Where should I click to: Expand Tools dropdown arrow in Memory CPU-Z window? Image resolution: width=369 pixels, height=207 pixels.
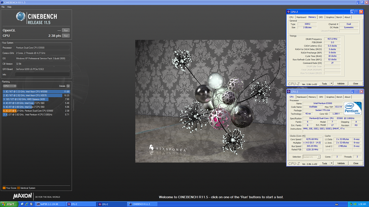coord(332,84)
